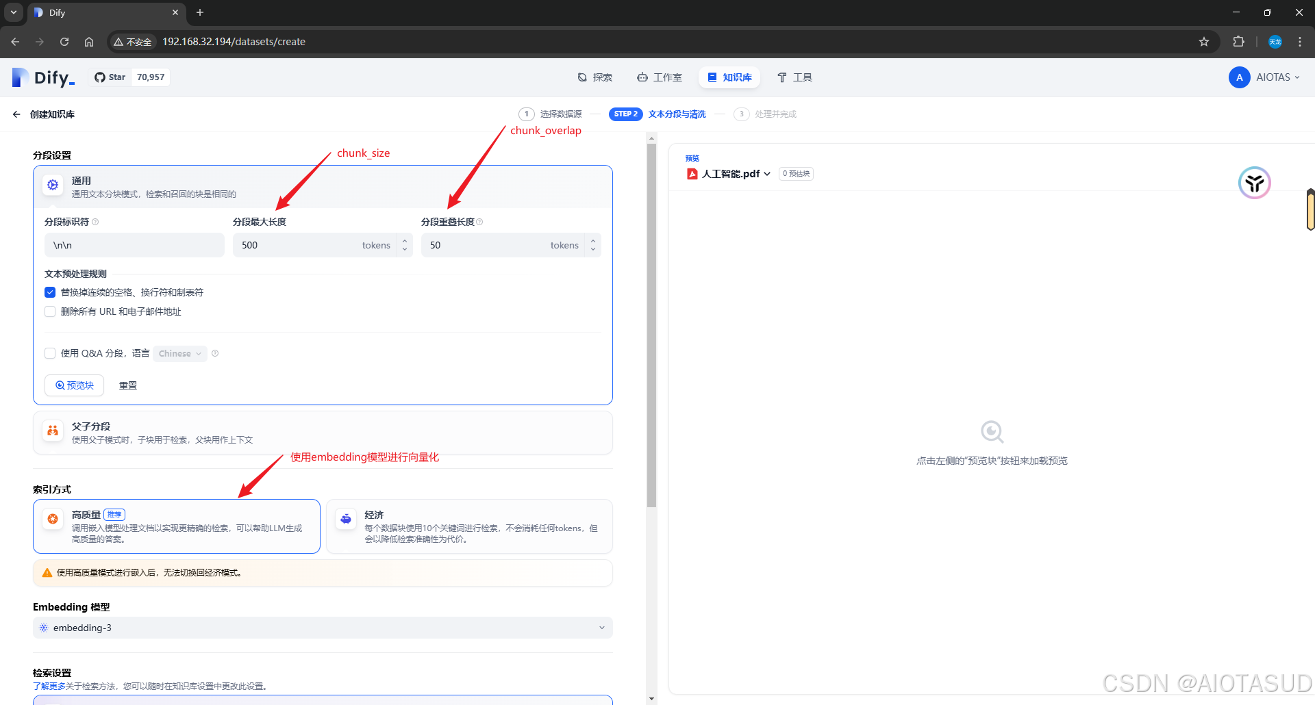The image size is (1315, 705).
Task: Open the 工具 section in top navigation
Action: click(x=794, y=77)
